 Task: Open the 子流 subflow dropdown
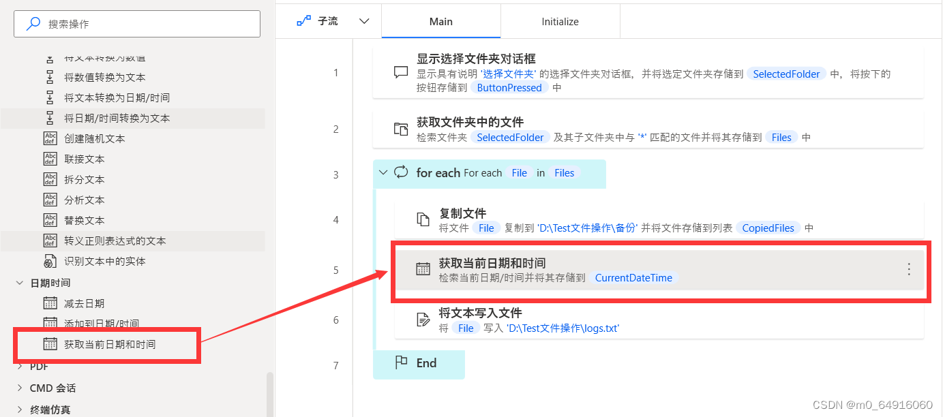tap(363, 20)
